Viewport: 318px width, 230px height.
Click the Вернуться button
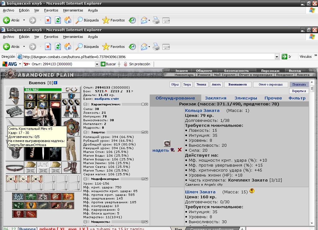[x=299, y=91]
